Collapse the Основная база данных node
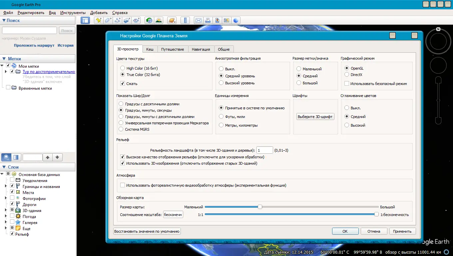 pyautogui.click(x=3, y=175)
